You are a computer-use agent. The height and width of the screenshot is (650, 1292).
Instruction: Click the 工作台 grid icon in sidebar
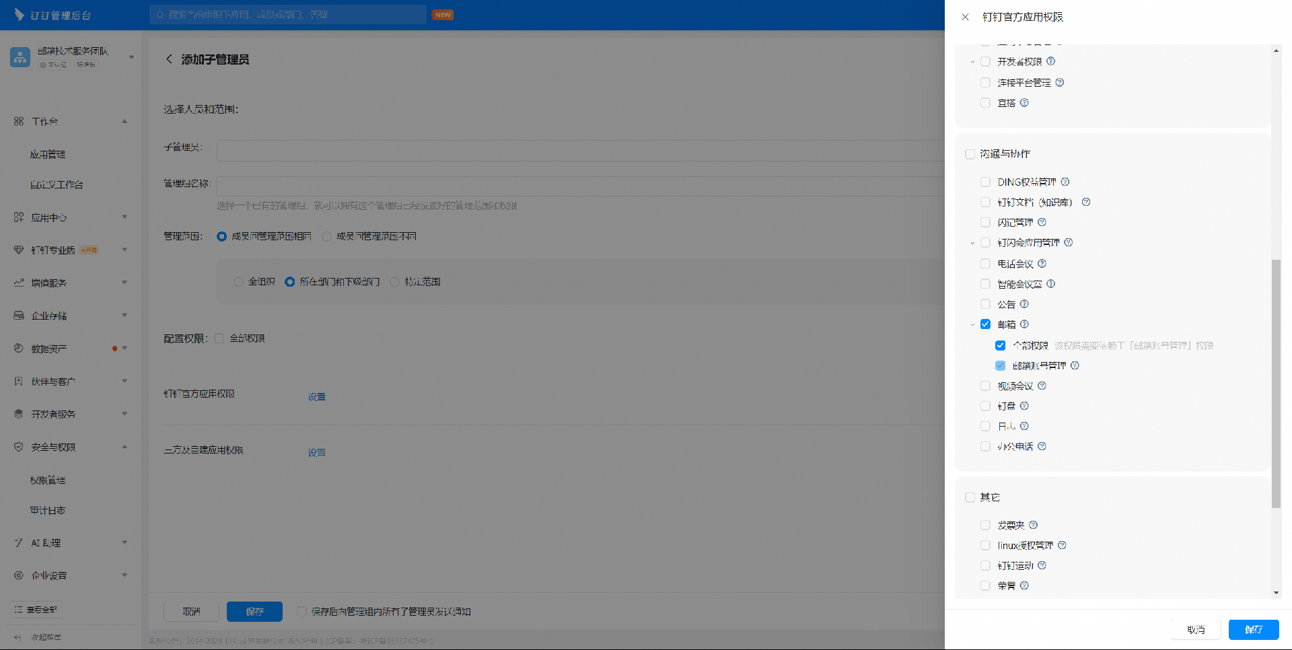click(x=18, y=121)
